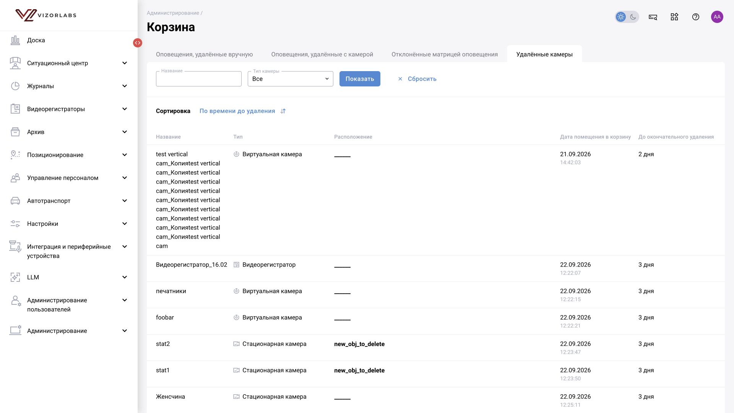Click the Позиционирование map-pin icon

tap(15, 155)
